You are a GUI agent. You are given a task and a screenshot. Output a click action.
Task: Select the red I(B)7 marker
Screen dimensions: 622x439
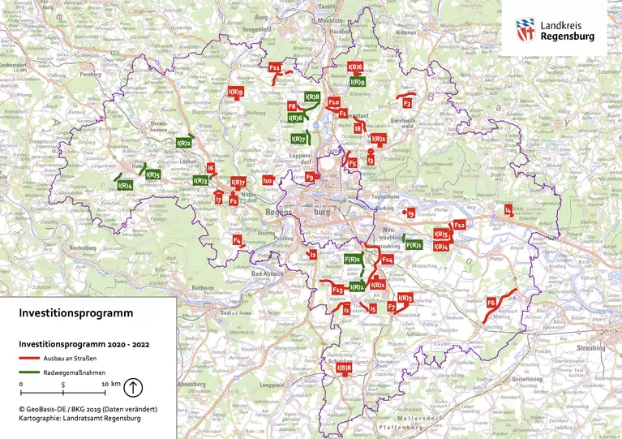pos(238,183)
